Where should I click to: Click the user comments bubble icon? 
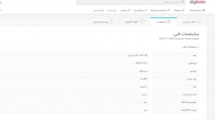(x=142, y=21)
